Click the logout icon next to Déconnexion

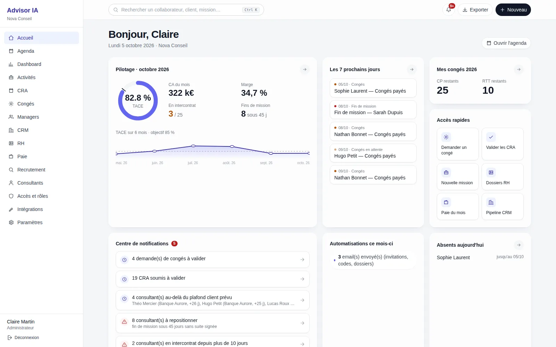coord(10,338)
